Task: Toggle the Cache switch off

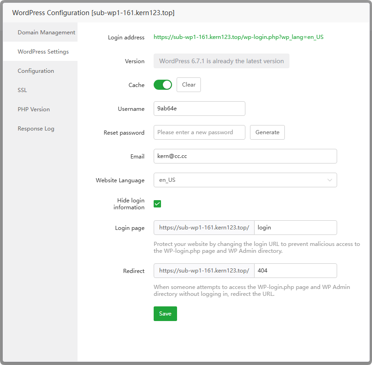Action: tap(162, 85)
